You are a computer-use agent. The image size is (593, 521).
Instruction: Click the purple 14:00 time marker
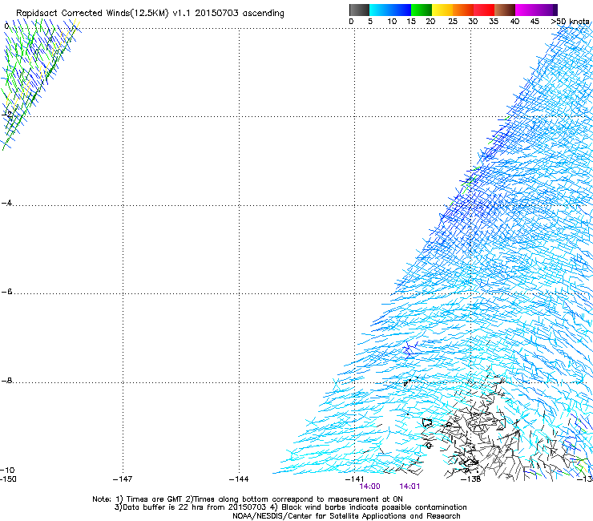(x=370, y=487)
